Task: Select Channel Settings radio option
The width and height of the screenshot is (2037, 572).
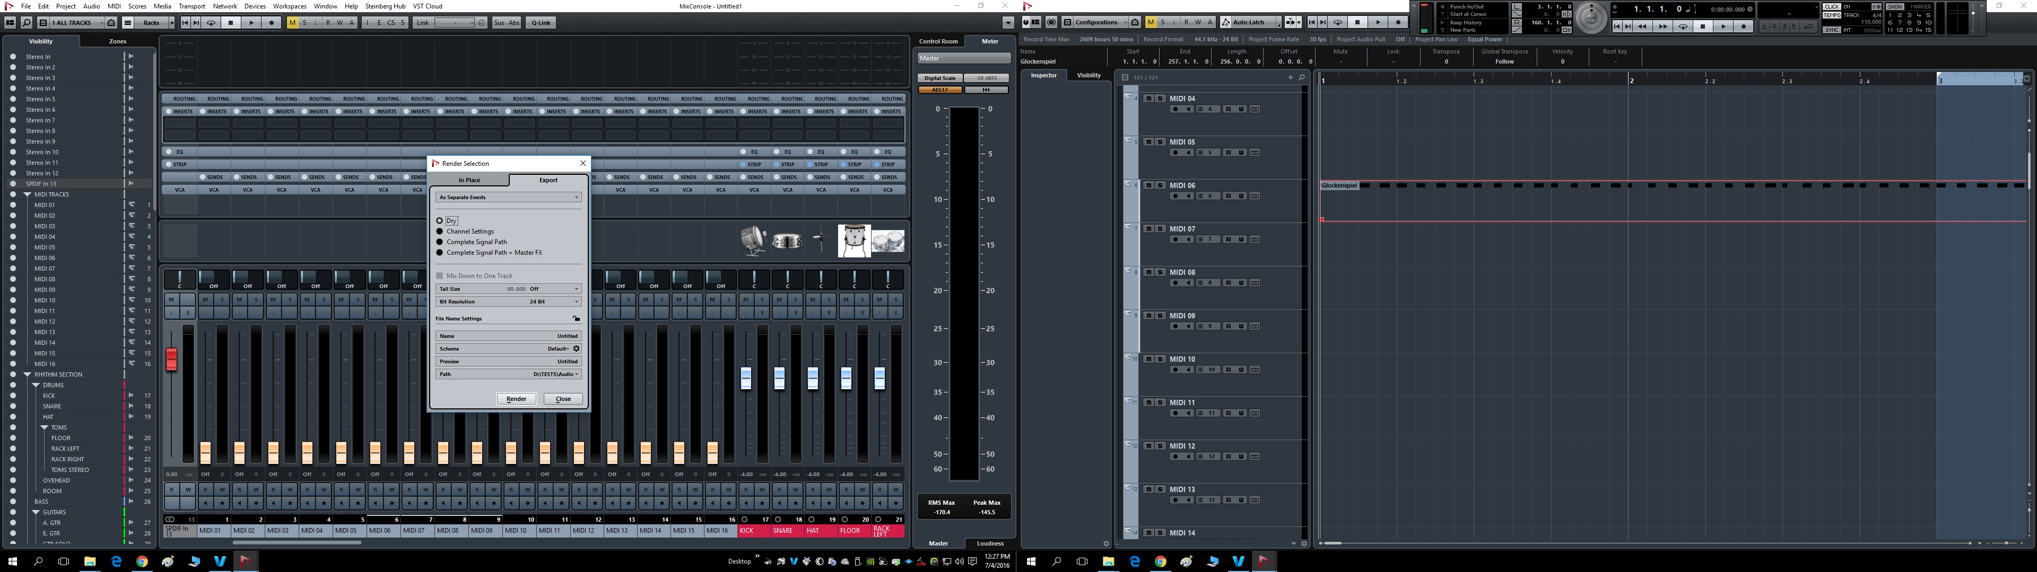Action: pyautogui.click(x=440, y=231)
